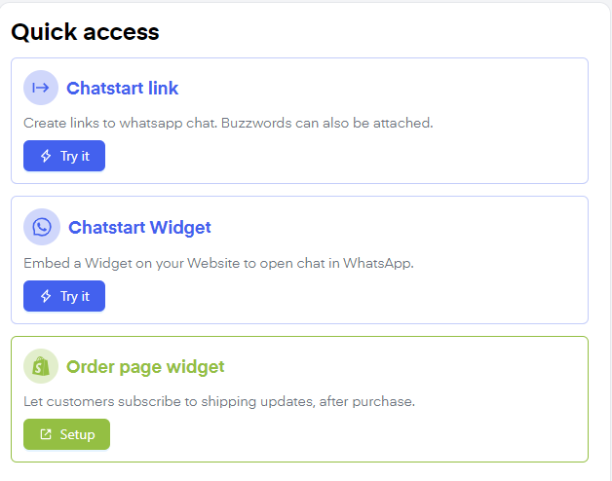Screen dimensions: 612x481
Task: Select empty space in the green Order page widget card
Action: click(390, 434)
